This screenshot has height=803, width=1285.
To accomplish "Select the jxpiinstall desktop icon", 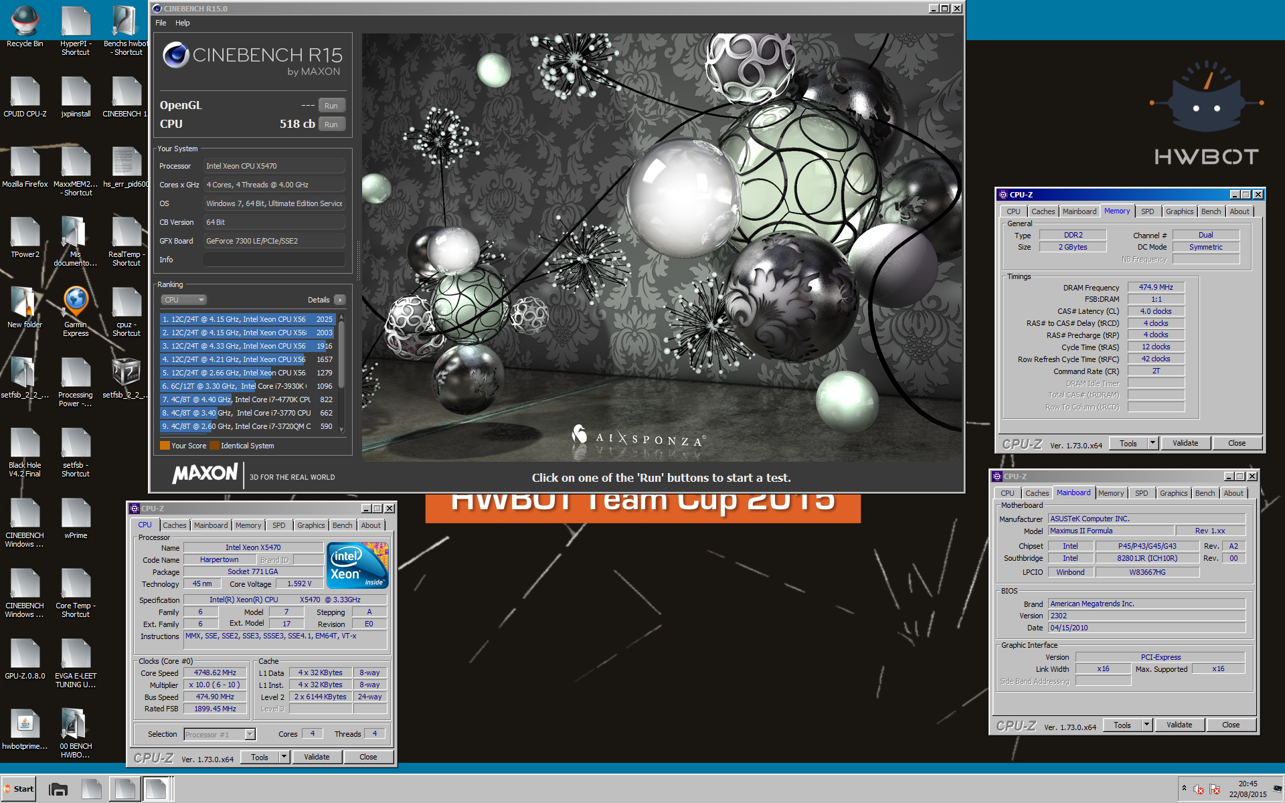I will pyautogui.click(x=76, y=97).
